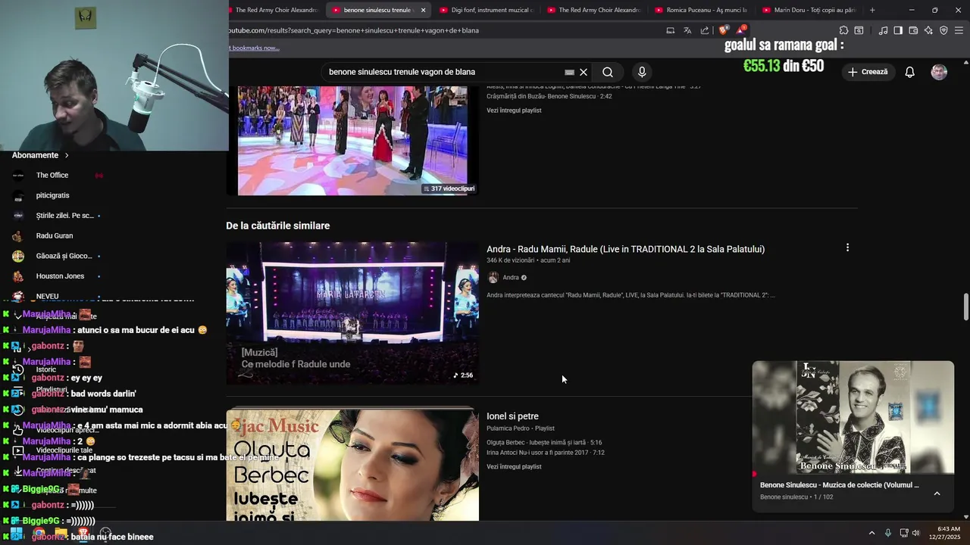Close the 'benone sinulescu trenule' tab
970x545 pixels.
(x=424, y=10)
